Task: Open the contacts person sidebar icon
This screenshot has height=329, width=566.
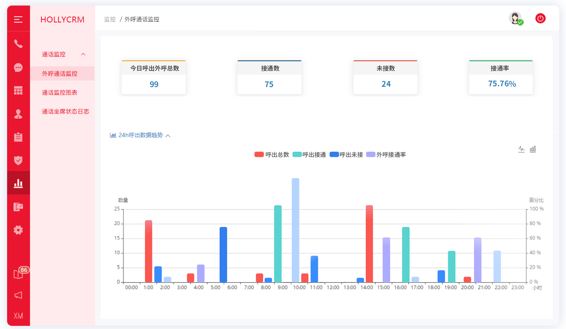Action: coord(18,114)
